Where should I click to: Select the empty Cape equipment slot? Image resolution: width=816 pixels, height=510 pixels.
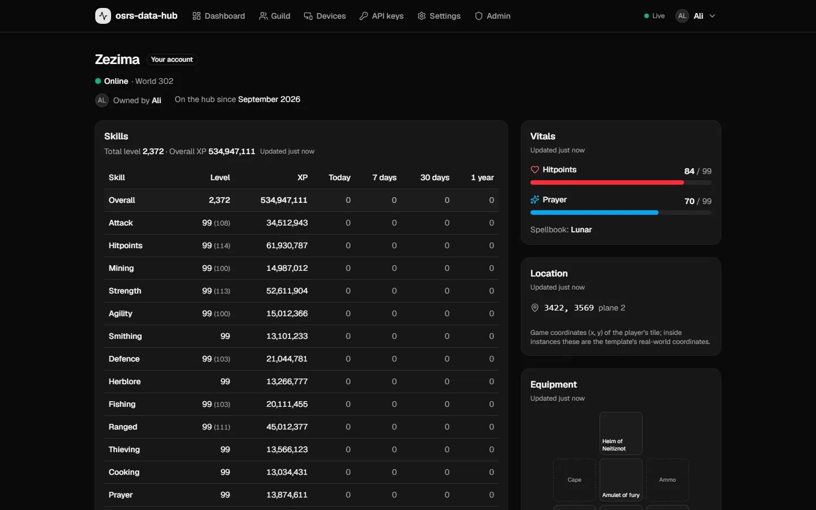pyautogui.click(x=575, y=480)
